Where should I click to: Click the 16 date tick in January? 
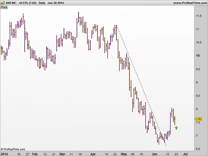coord(19,154)
